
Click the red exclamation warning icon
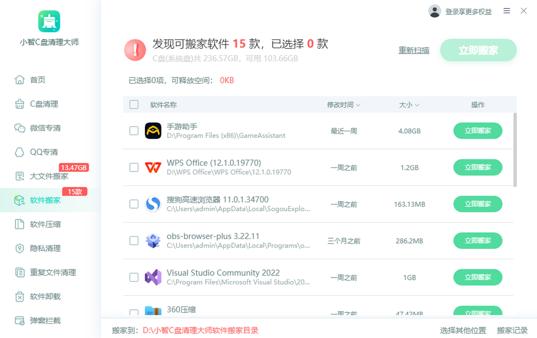pos(135,50)
